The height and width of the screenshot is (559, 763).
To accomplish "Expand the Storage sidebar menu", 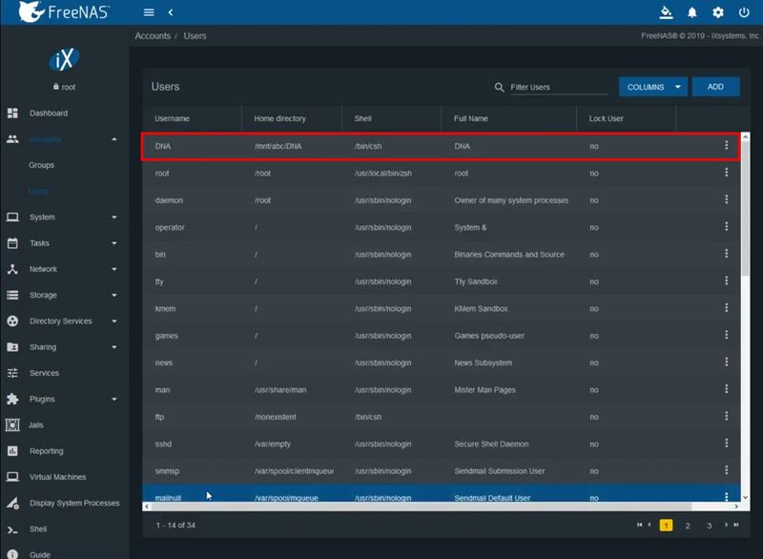I will (x=43, y=295).
